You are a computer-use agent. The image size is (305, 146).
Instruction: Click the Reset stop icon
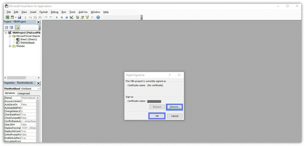click(66, 17)
